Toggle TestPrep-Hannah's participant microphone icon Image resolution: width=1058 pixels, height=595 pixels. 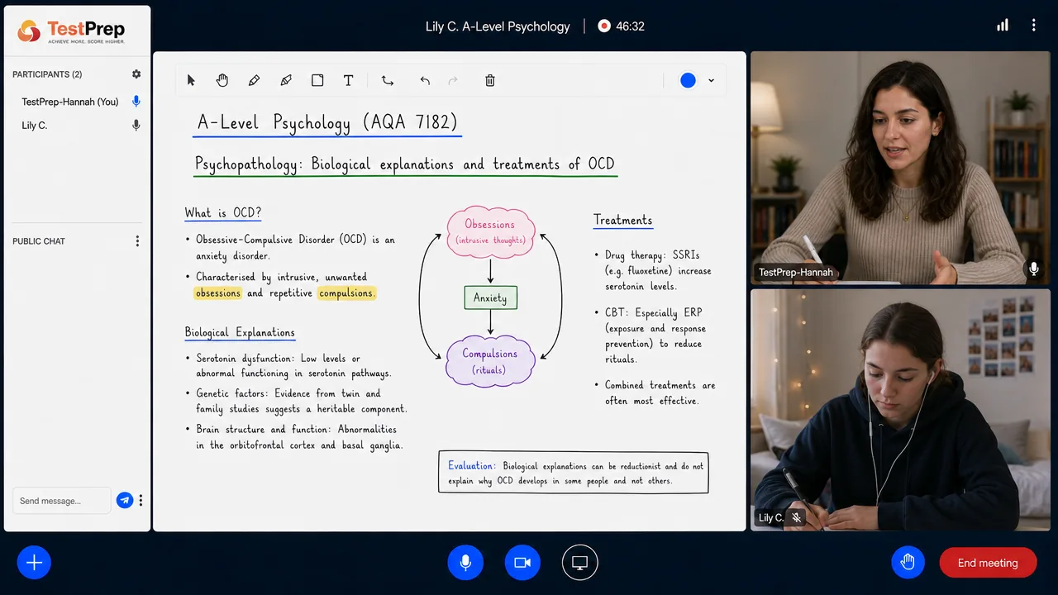(136, 102)
